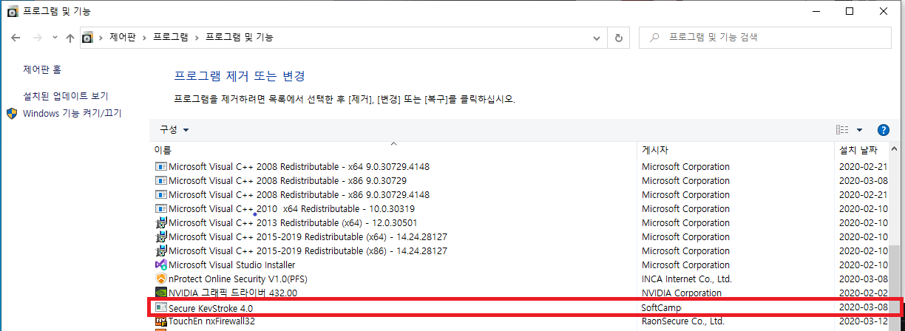Select NVIDIA 그래픽 드라이버 432.00 row
Viewport: 905px width, 331px height.
tap(521, 293)
